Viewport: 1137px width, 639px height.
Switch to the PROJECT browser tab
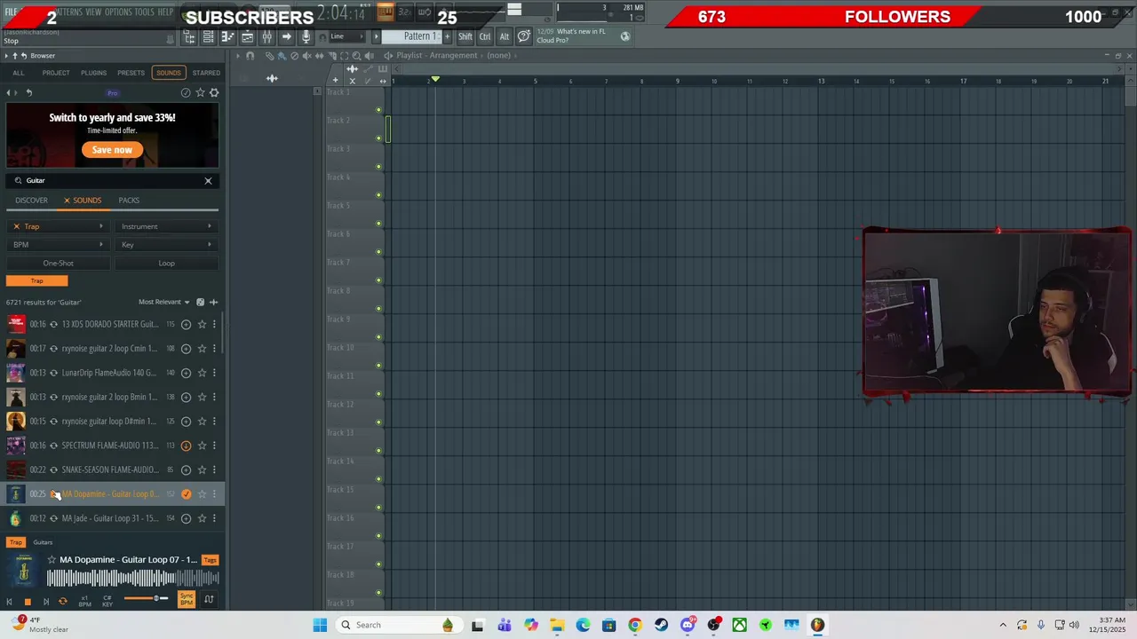coord(56,73)
